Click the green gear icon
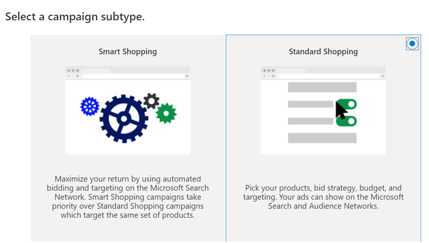 click(x=166, y=113)
